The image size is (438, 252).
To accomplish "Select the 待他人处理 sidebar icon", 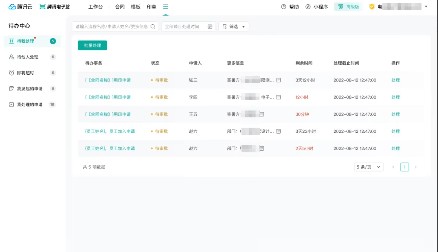I will pyautogui.click(x=11, y=57).
